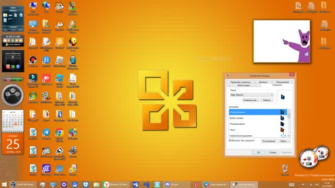This screenshot has height=188, width=335.
Task: Click 'Отмена' cancel in Mouse Properties
Action: 273,152
